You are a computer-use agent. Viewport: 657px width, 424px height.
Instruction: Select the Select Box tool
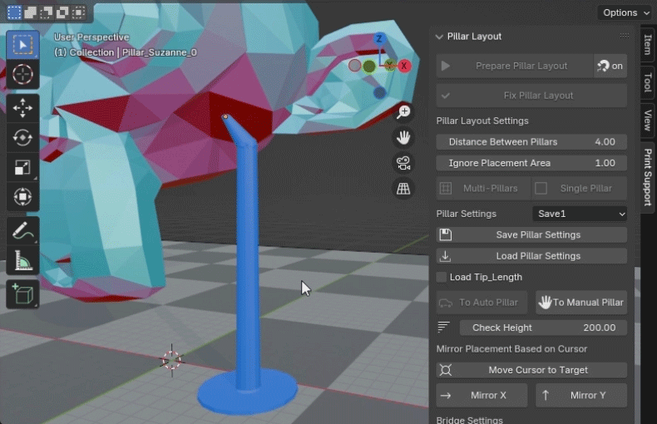(x=22, y=45)
